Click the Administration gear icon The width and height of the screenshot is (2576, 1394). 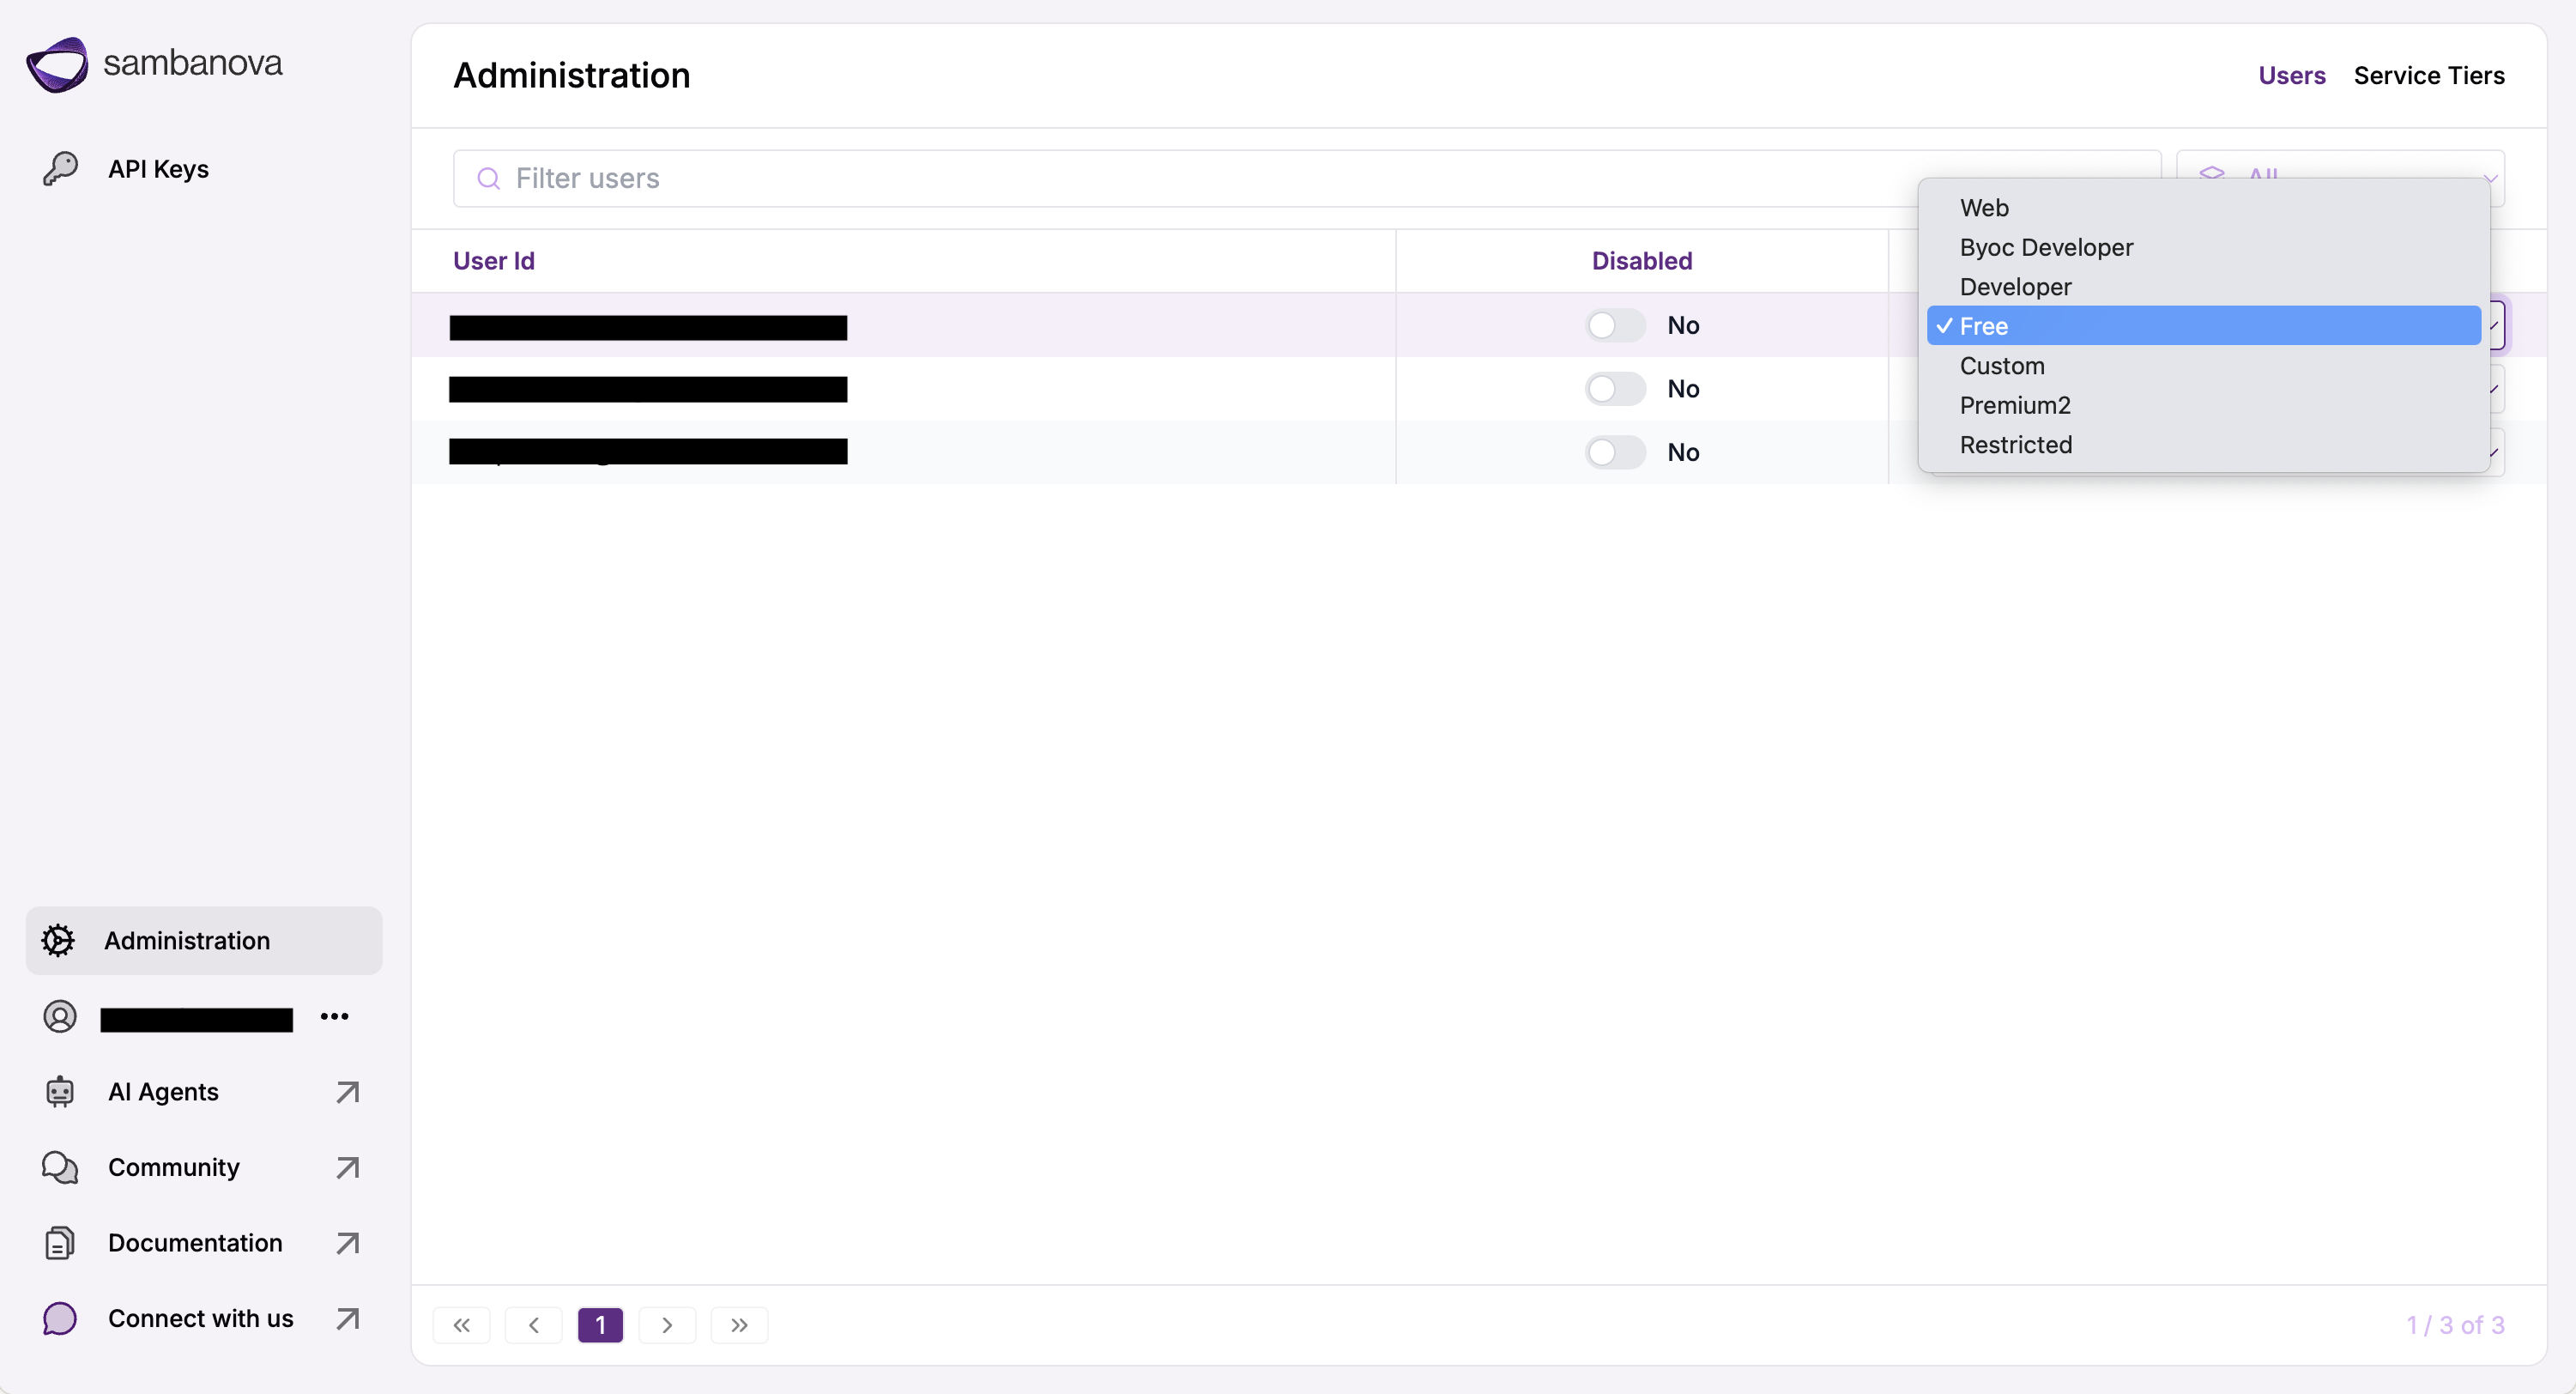(x=58, y=940)
